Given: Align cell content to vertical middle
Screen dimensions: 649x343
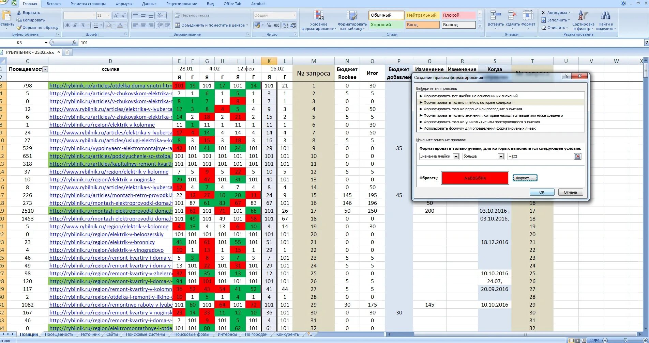Looking at the screenshot, I should tap(143, 15).
